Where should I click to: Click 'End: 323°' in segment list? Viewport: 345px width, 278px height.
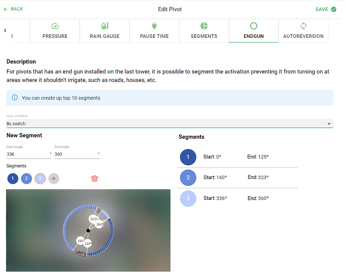[258, 177]
